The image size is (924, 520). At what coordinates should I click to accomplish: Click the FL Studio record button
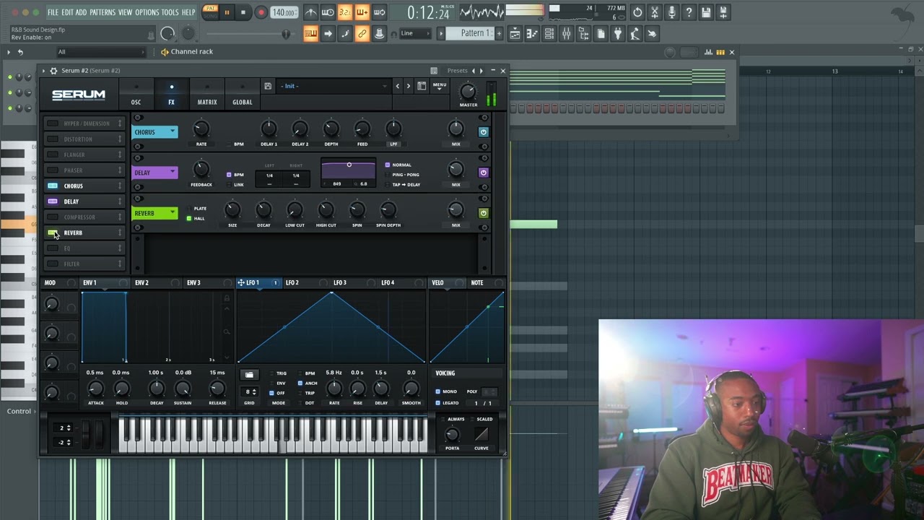pos(261,12)
